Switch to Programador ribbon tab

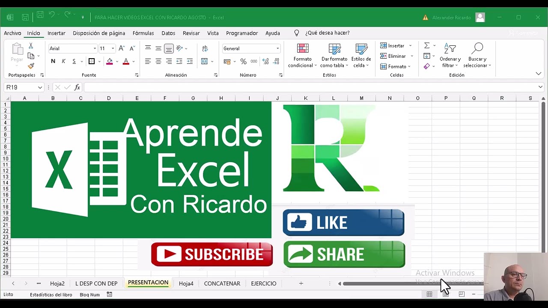tap(242, 33)
